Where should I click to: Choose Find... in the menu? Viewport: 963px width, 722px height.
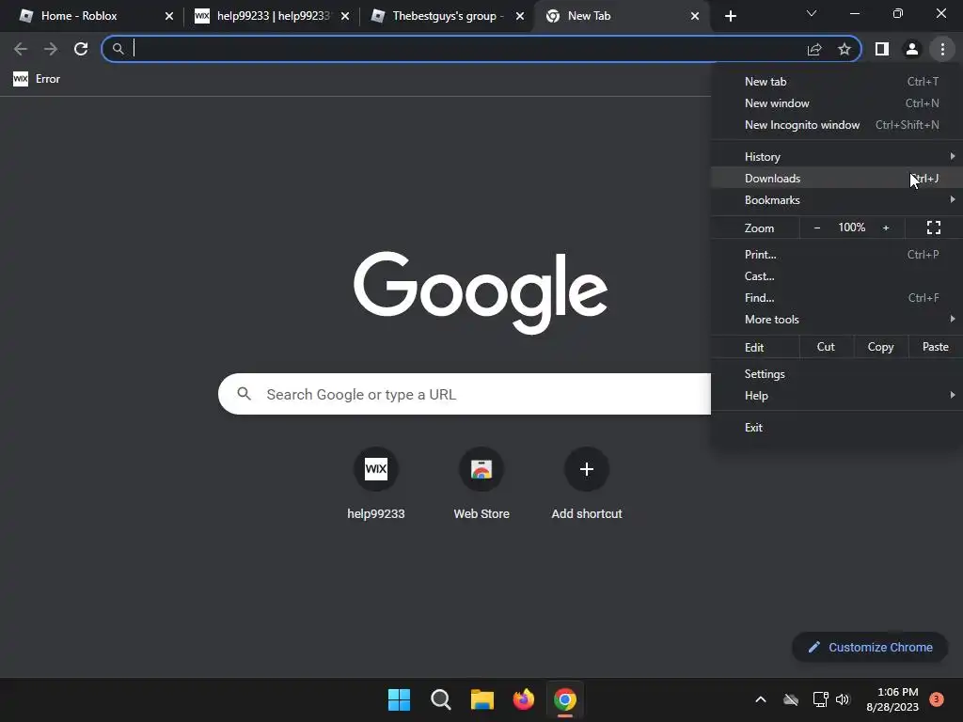(x=837, y=298)
